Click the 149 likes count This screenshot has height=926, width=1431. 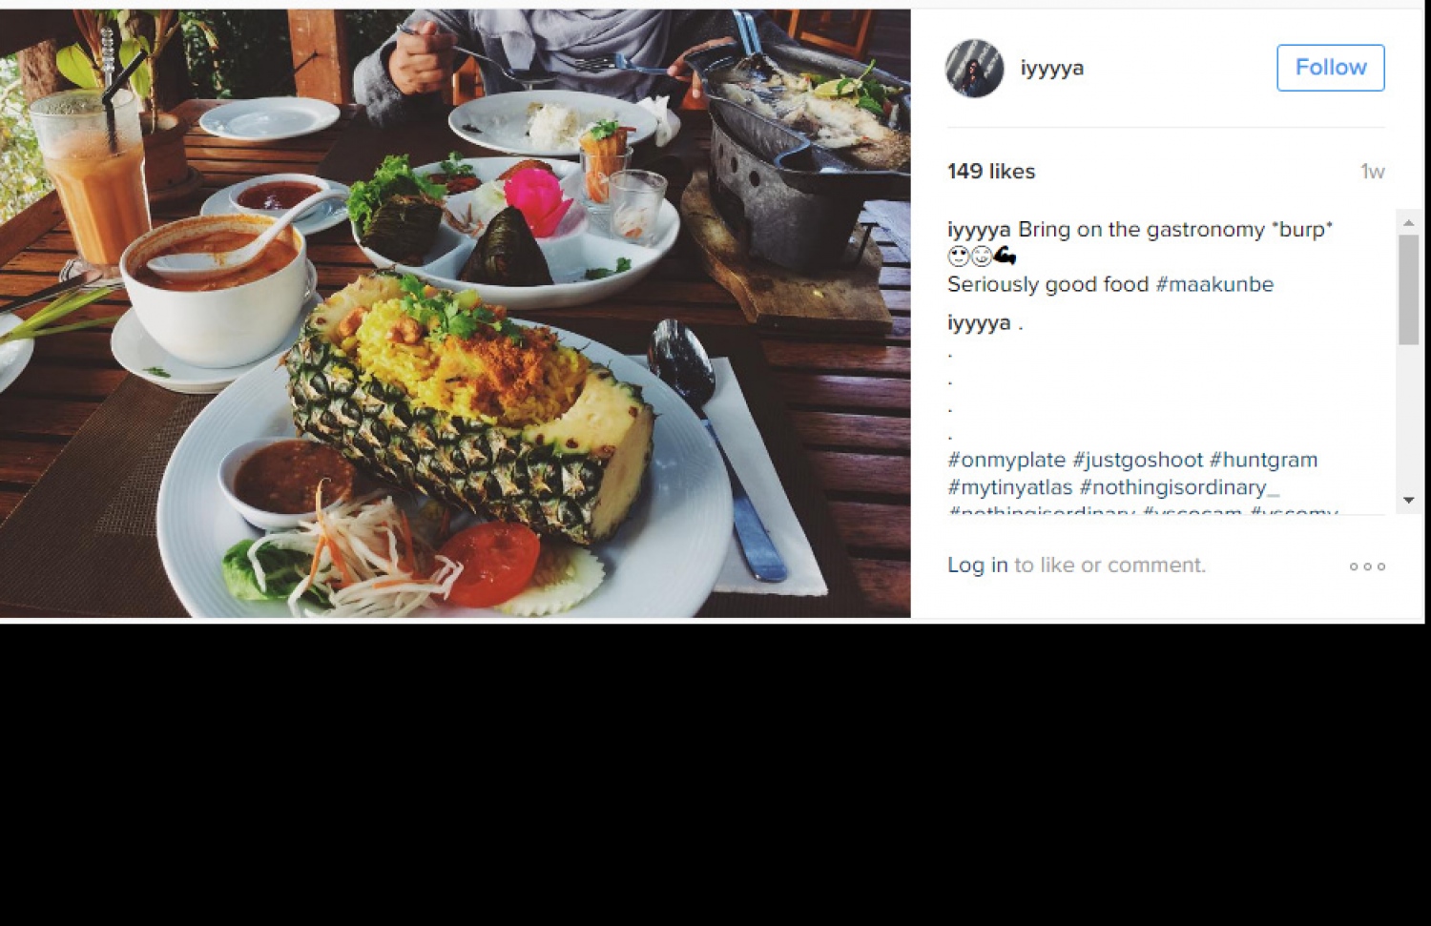991,172
